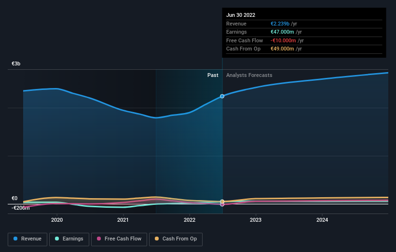Click the -€200m y-axis label
Screen dimensions: 396x252
pyautogui.click(x=20, y=208)
